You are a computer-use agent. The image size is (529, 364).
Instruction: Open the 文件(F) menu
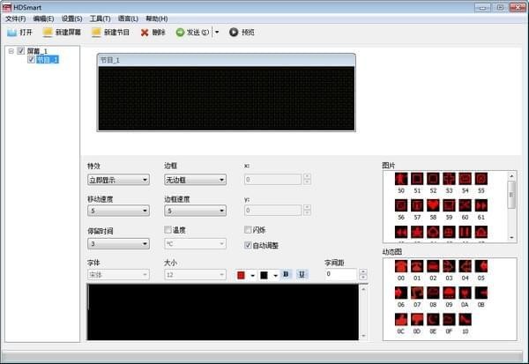tap(16, 19)
